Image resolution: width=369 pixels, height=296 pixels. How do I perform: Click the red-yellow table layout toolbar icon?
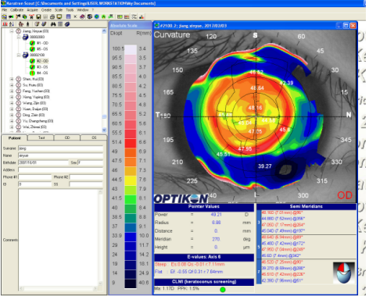click(x=127, y=16)
